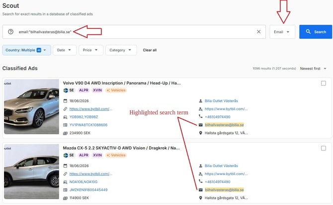Viewport: 333px width, 205px height.
Task: Open the Volvo V90 car thumbnail
Action: [31, 106]
